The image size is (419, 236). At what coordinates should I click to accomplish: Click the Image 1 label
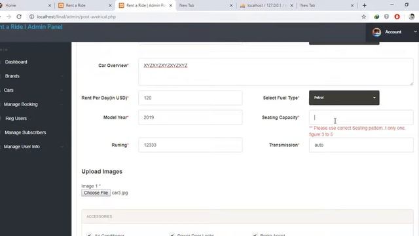(91, 186)
